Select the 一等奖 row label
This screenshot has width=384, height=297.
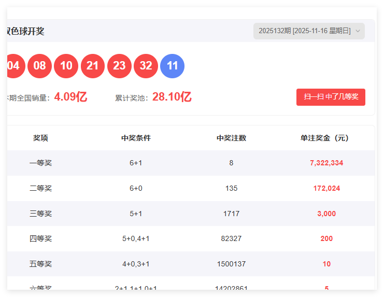tap(40, 163)
